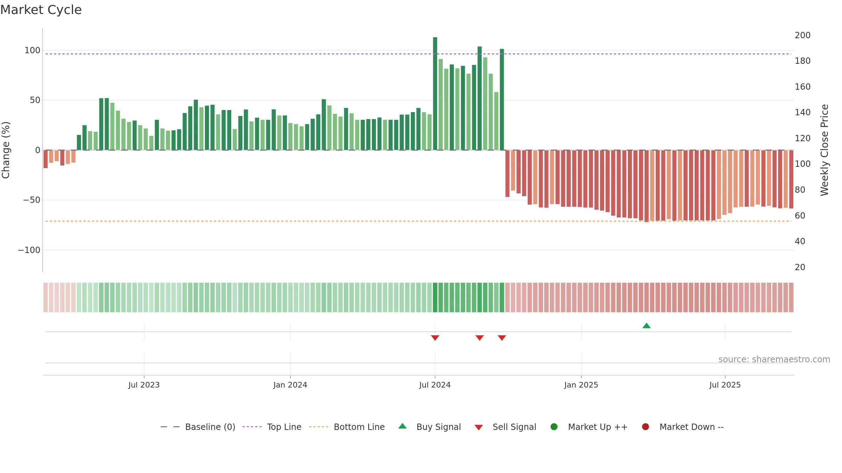Click the red end segment of the heat strip
This screenshot has height=473, width=842.
[791, 297]
